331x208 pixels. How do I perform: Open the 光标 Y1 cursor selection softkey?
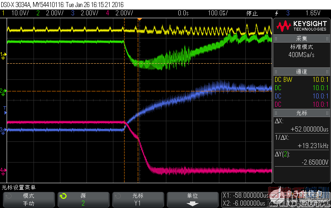138,200
